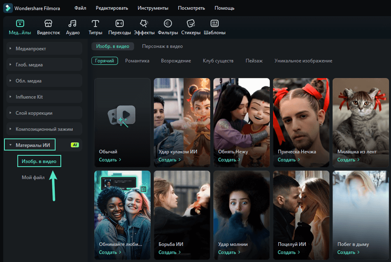391x262 pixels.
Task: Click Создать under Удар кулаком ИИ
Action: pyautogui.click(x=170, y=160)
